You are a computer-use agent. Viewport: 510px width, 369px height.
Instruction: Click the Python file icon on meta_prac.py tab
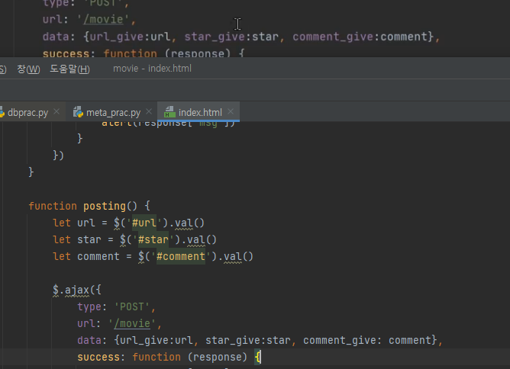(x=78, y=112)
